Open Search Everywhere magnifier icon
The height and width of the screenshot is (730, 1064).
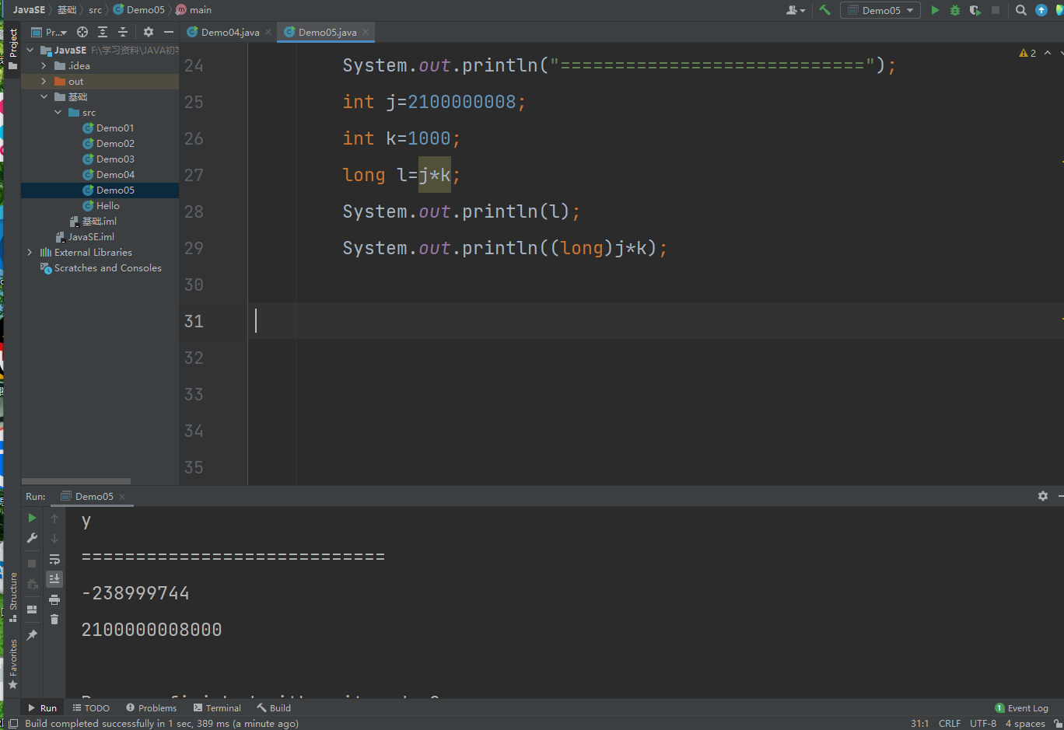1021,10
